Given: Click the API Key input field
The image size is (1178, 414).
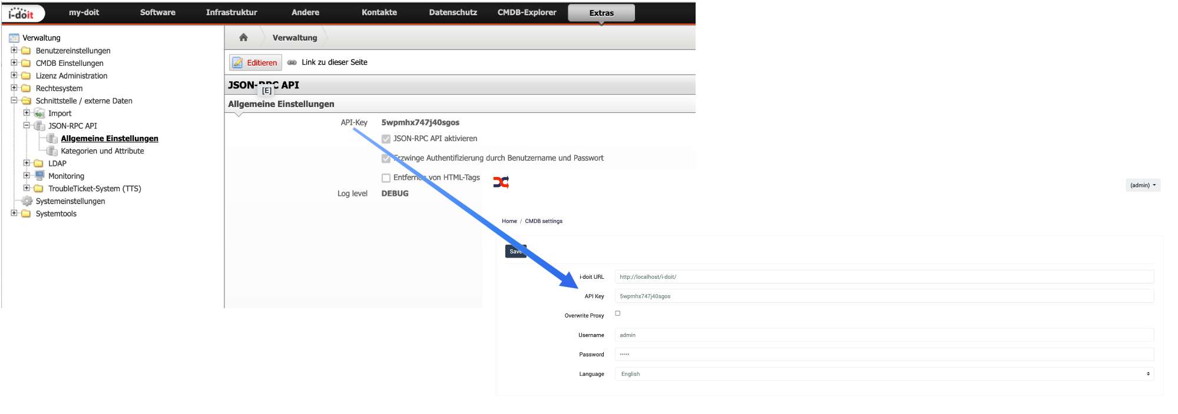Looking at the screenshot, I should tap(884, 296).
